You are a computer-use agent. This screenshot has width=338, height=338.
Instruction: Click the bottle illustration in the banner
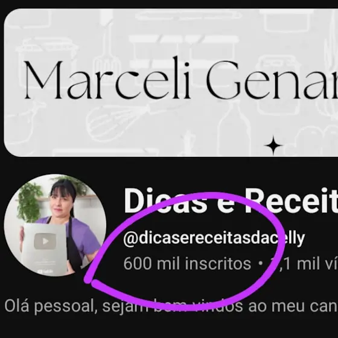(233, 129)
